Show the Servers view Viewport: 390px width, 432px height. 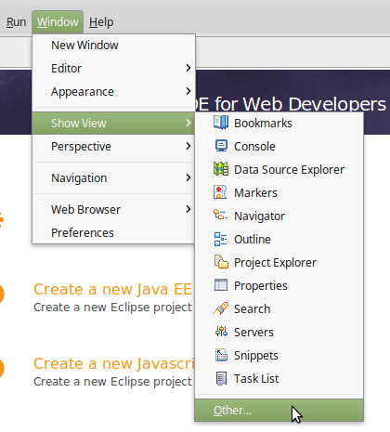click(x=279, y=332)
